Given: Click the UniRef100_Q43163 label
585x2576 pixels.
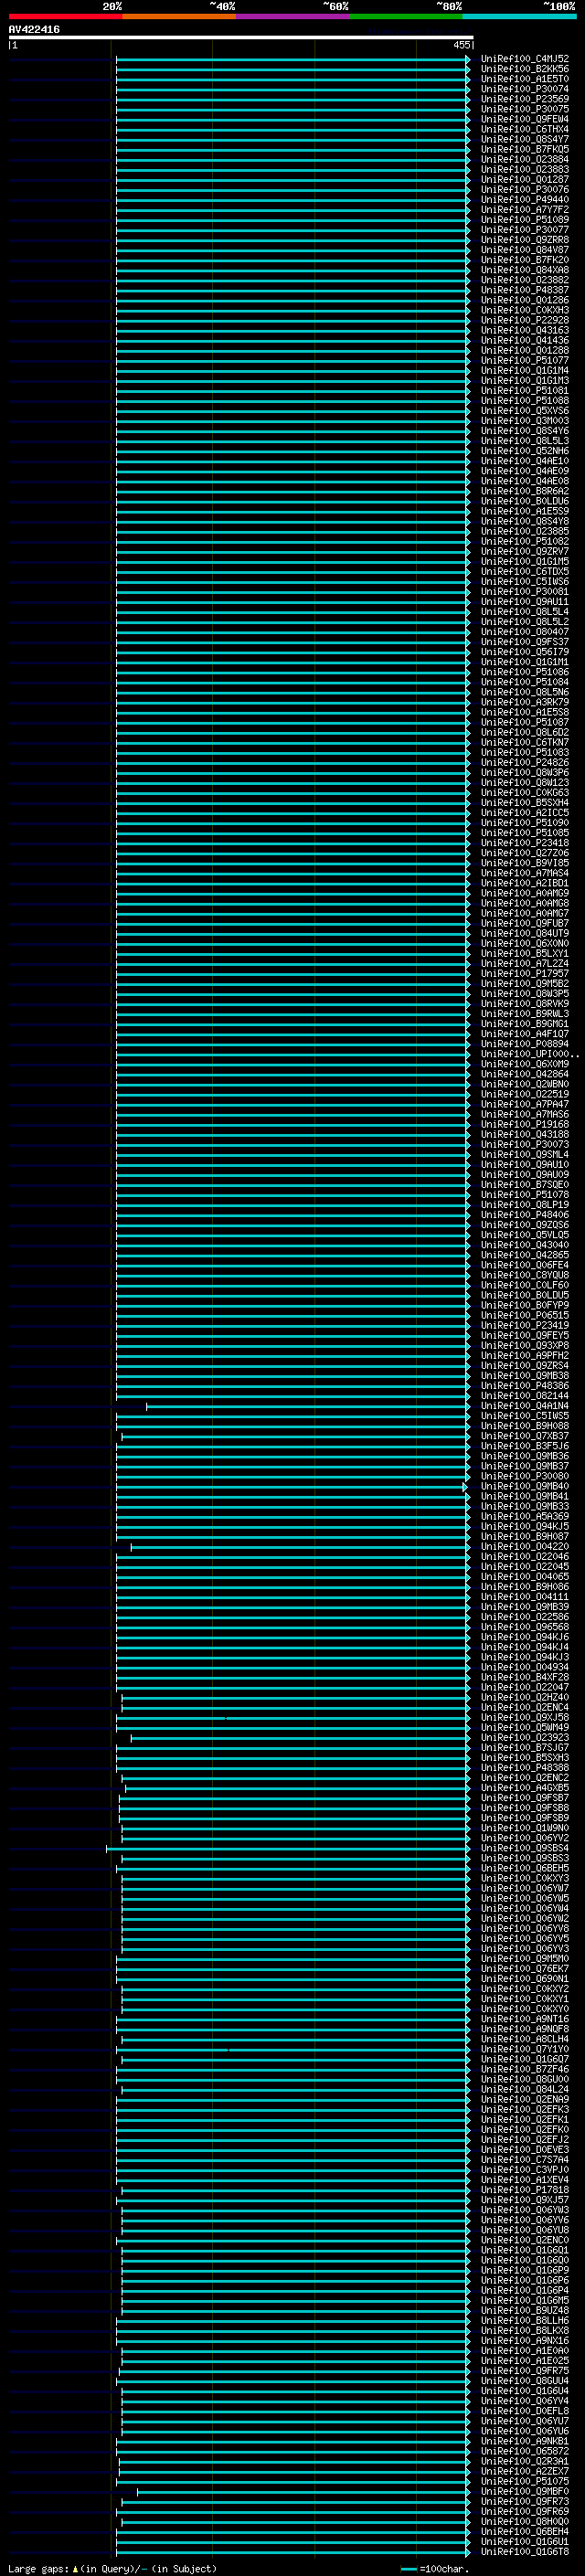Looking at the screenshot, I should pyautogui.click(x=525, y=330).
